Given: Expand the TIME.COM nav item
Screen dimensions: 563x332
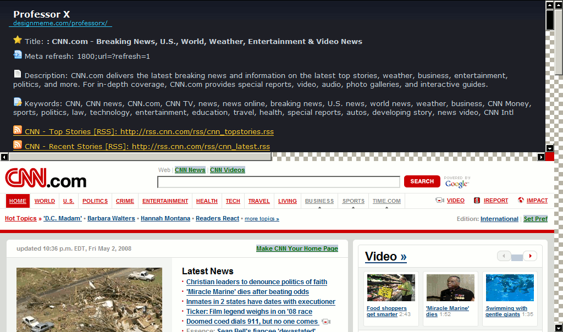Looking at the screenshot, I should click(387, 201).
